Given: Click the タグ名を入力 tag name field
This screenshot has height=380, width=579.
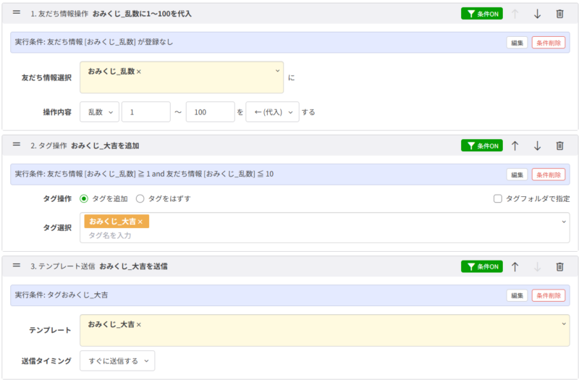Looking at the screenshot, I should [x=289, y=235].
